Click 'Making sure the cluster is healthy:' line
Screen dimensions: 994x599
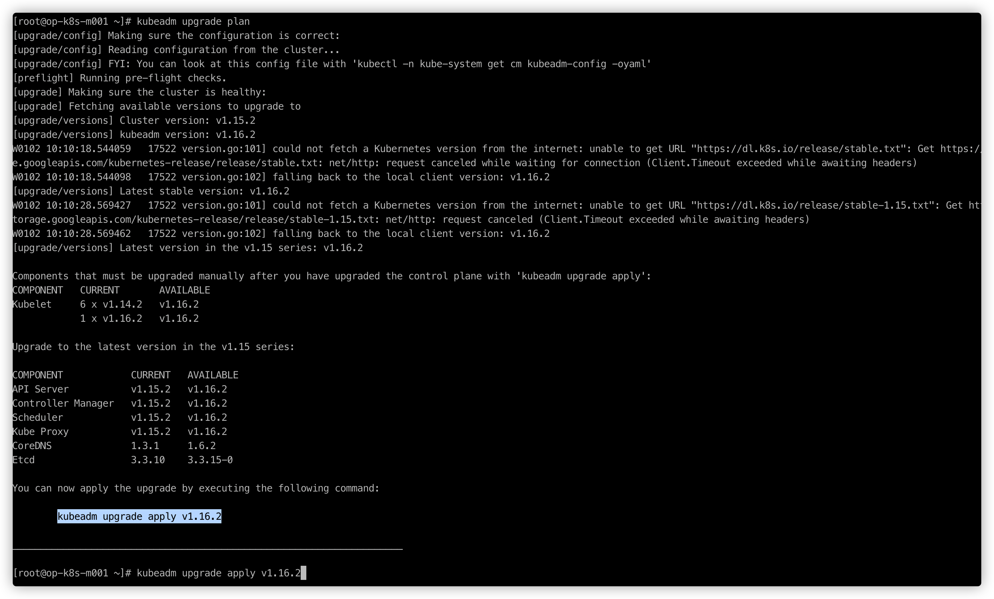click(140, 92)
